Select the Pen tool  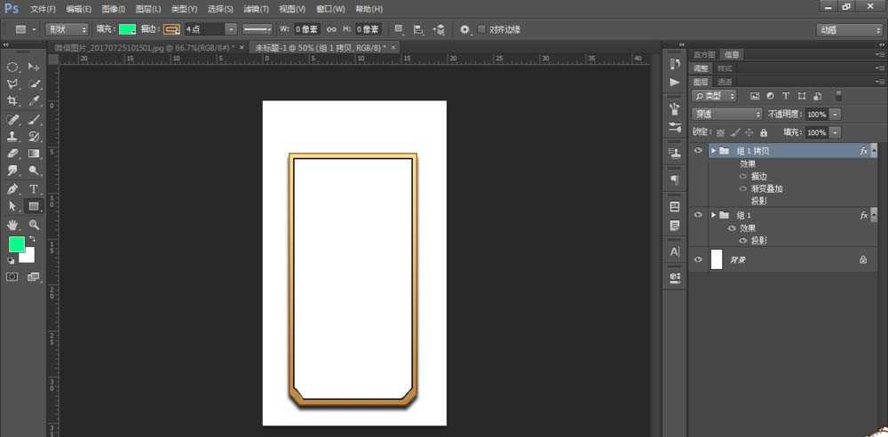click(x=12, y=188)
